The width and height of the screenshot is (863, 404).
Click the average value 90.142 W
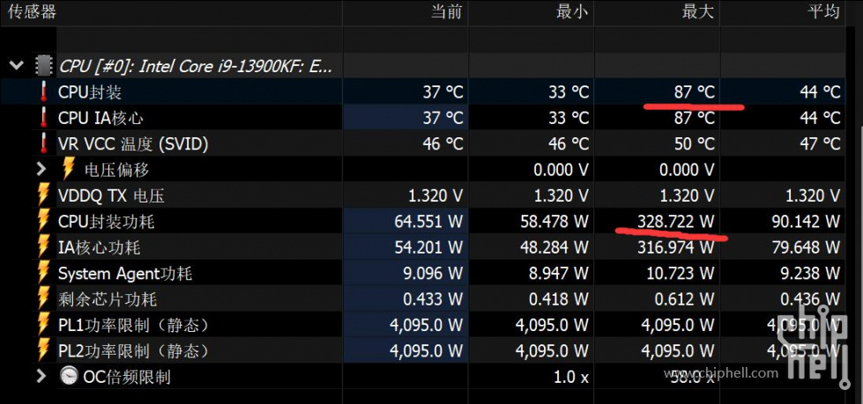pyautogui.click(x=807, y=222)
